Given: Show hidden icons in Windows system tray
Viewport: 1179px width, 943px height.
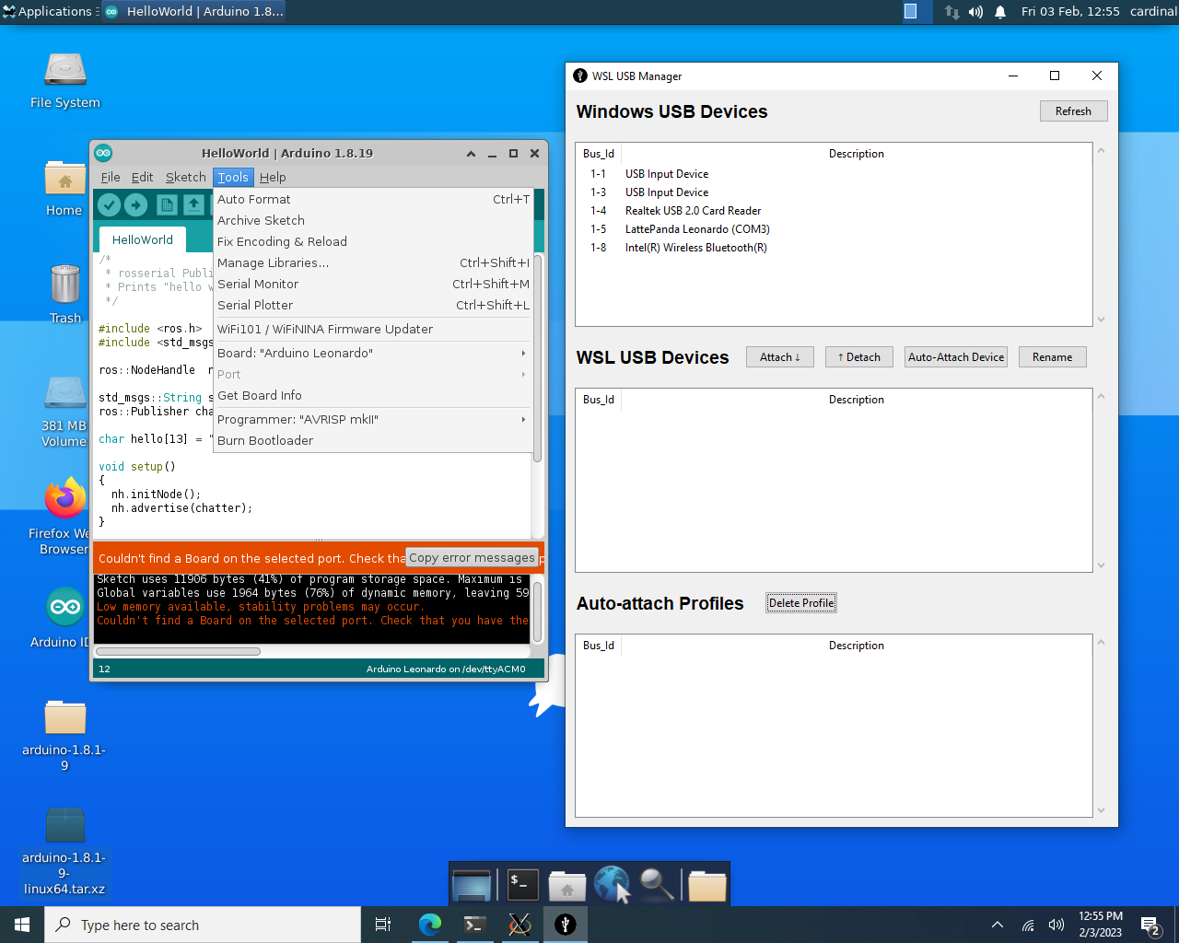Looking at the screenshot, I should 997,925.
